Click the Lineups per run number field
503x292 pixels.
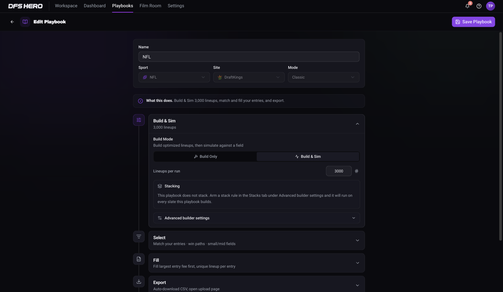point(339,171)
